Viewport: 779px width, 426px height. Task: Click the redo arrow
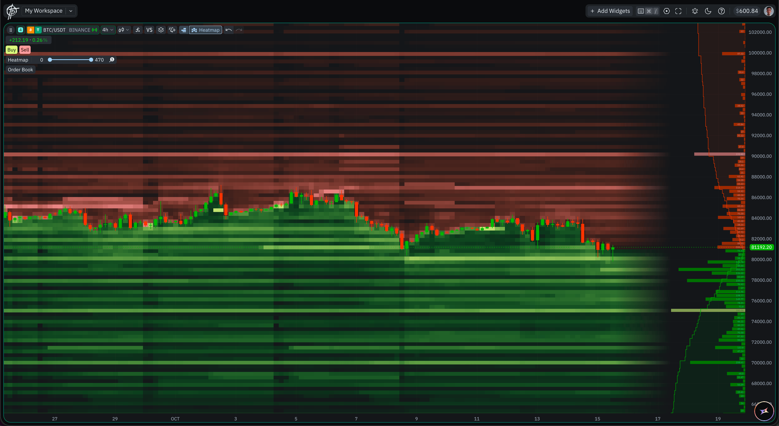click(239, 30)
